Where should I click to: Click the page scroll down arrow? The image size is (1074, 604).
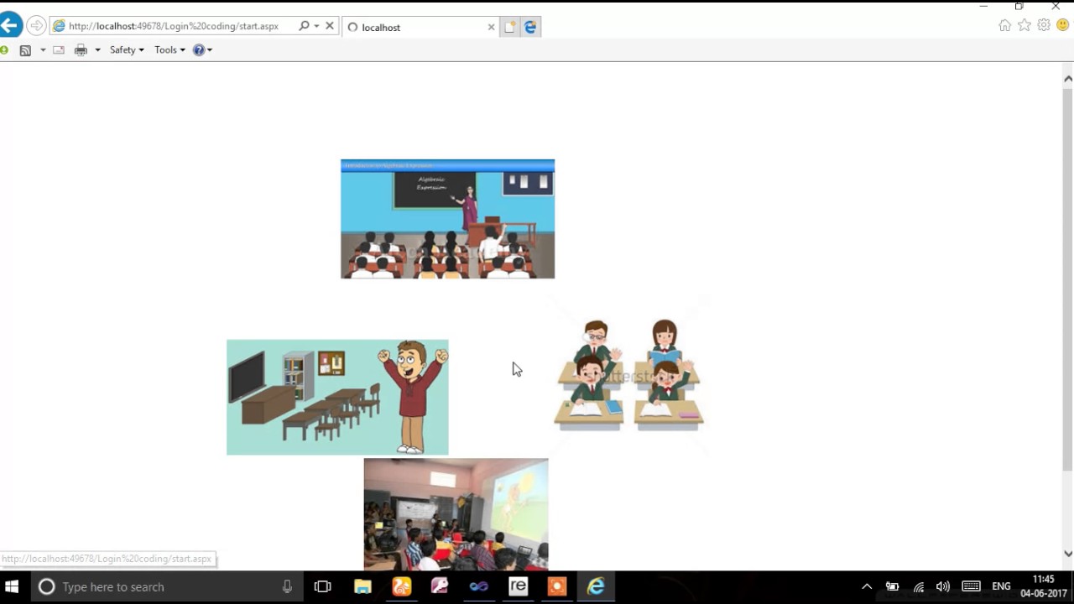tap(1067, 554)
